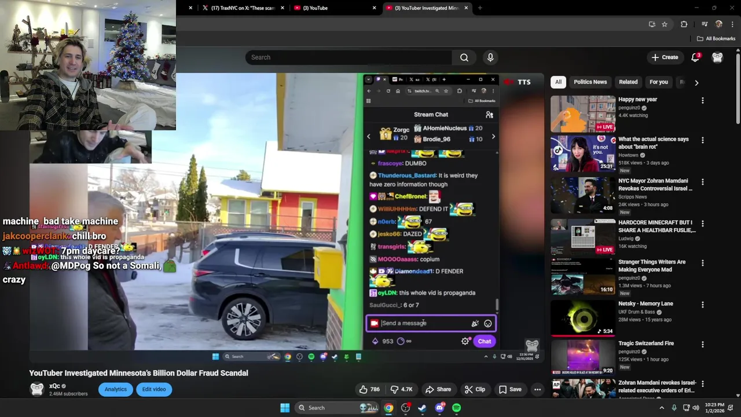This screenshot has height=417, width=741.
Task: Close the TraxNYC on X tab
Action: point(283,8)
